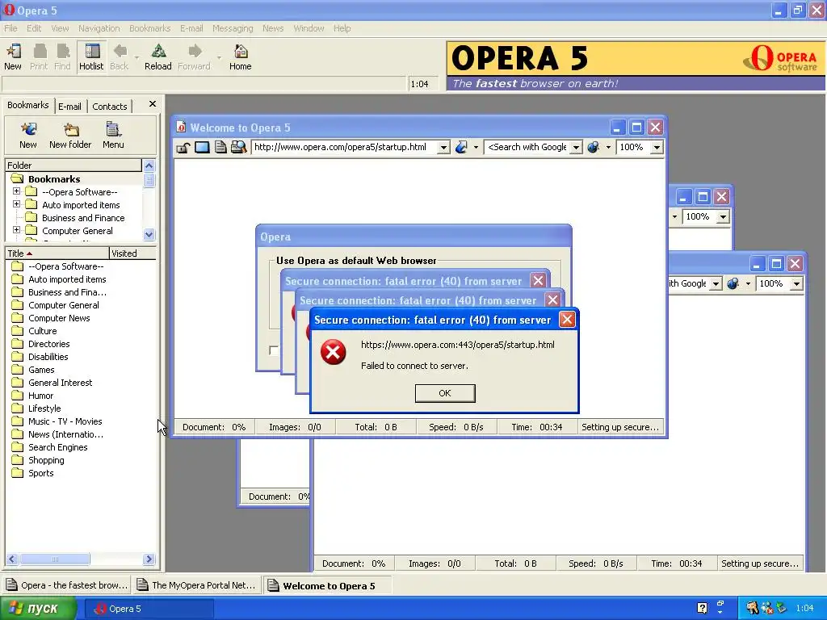Click the URL address field
827x620 pixels.
345,148
